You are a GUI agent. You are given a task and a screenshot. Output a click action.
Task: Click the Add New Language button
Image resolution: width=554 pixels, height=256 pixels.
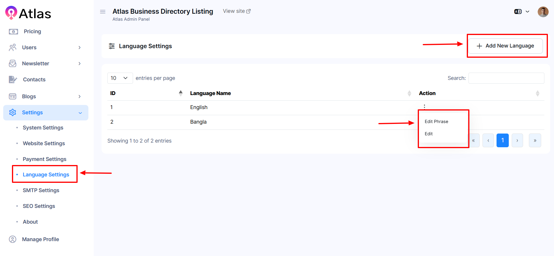pos(505,46)
